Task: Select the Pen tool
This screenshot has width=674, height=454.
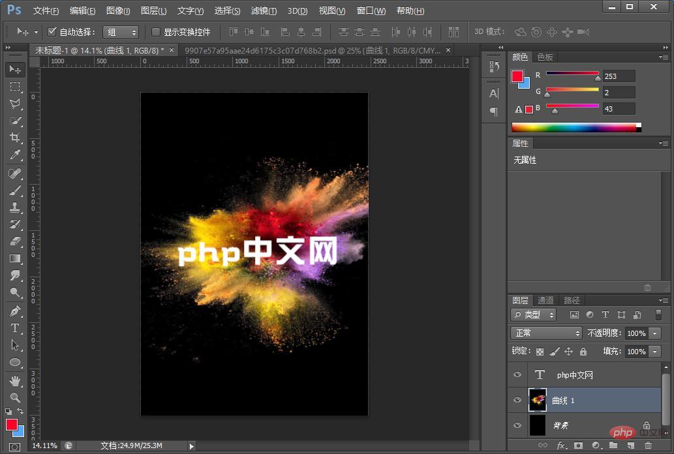Action: [x=15, y=311]
